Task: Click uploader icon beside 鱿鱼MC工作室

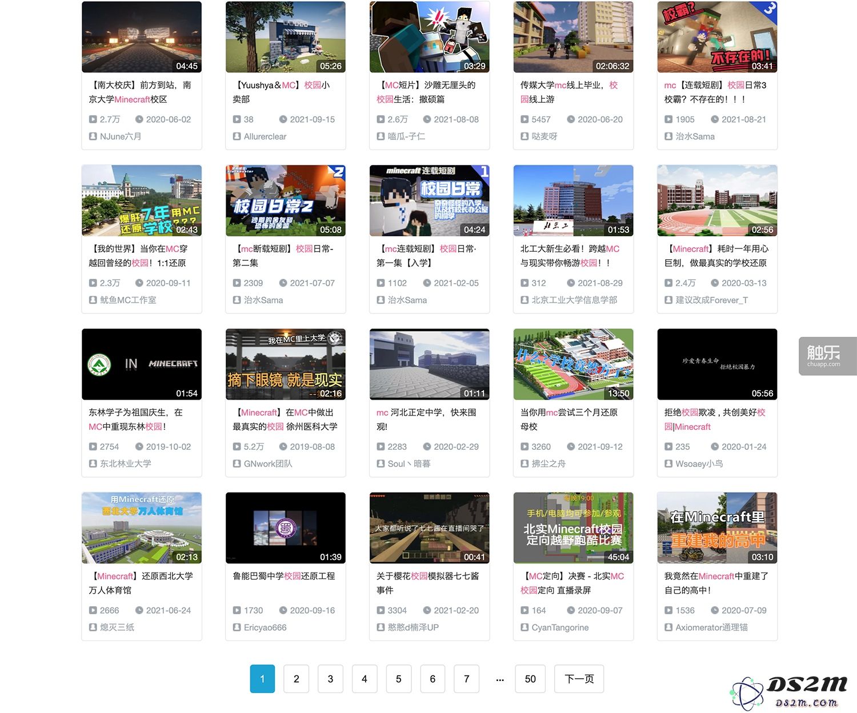Action: pyautogui.click(x=93, y=300)
